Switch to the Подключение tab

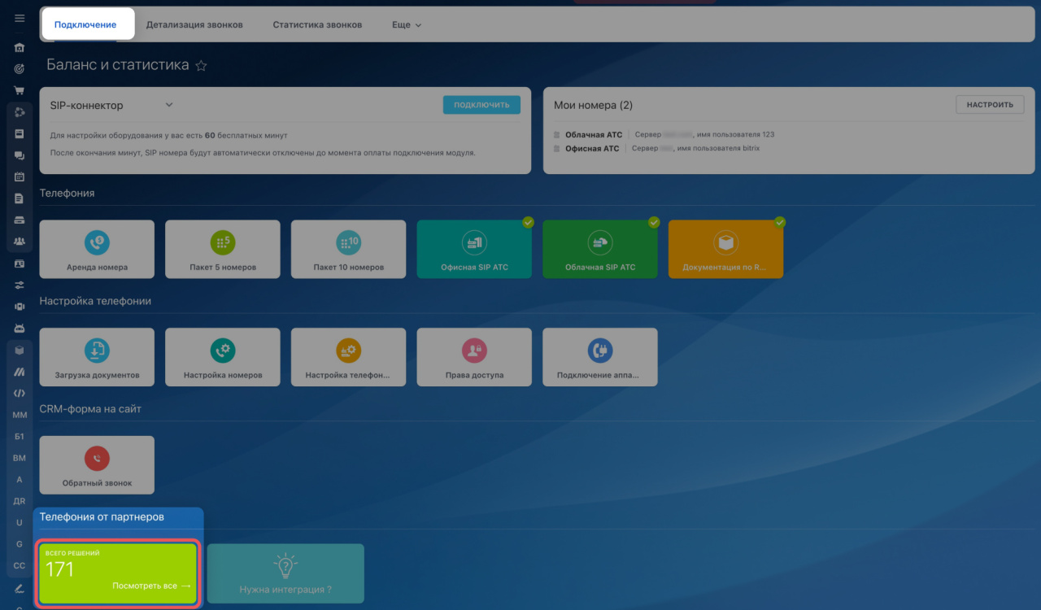point(85,25)
